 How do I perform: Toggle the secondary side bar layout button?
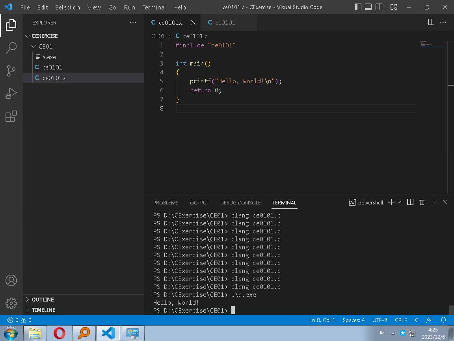(x=379, y=7)
